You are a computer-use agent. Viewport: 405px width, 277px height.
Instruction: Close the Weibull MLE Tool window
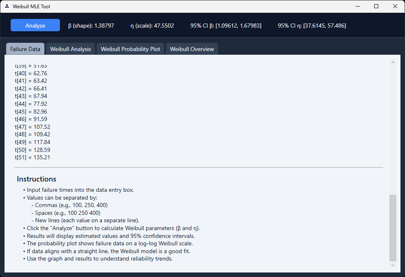[x=395, y=7]
